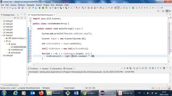The width and height of the screenshot is (172, 96).
Task: Open the Project menu
Action: (x=46, y=5)
